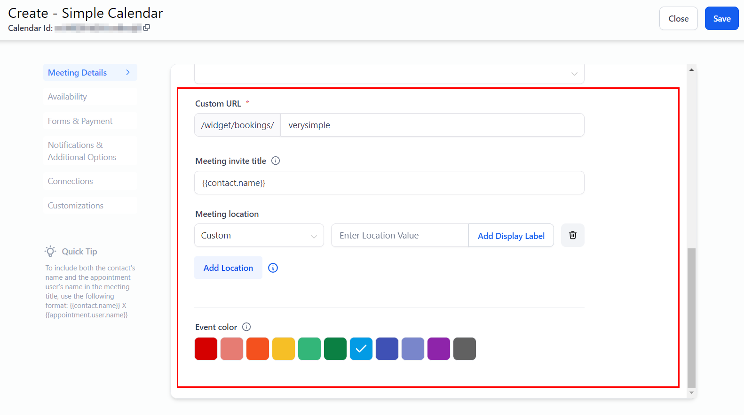Screen dimensions: 744x415
Task: Delete the meeting location with trash icon
Action: [572, 235]
